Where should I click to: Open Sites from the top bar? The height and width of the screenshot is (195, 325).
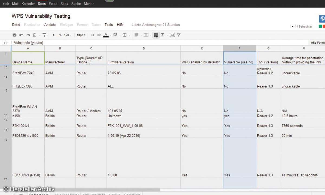(x=64, y=4)
